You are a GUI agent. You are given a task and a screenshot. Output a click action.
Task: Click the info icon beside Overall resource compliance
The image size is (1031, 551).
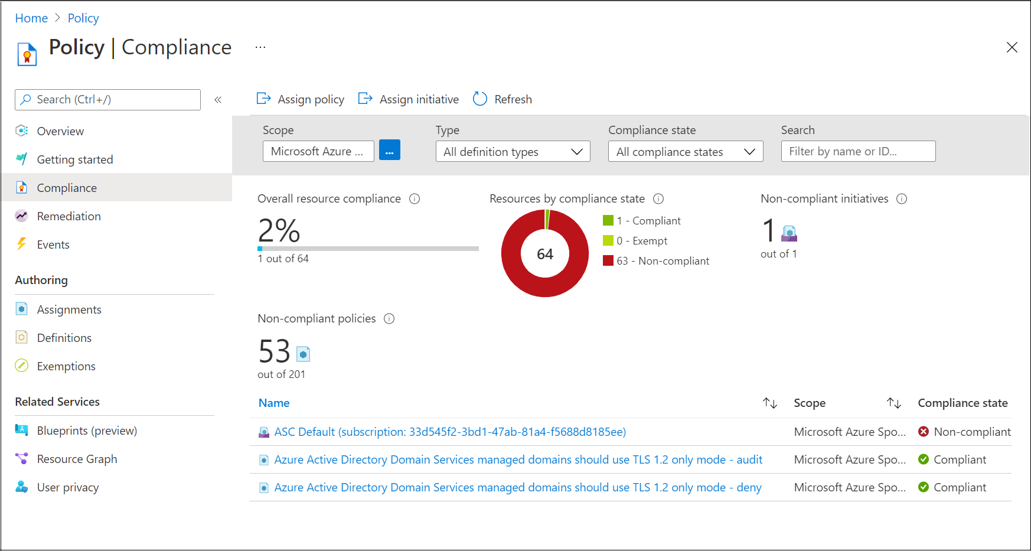point(415,199)
